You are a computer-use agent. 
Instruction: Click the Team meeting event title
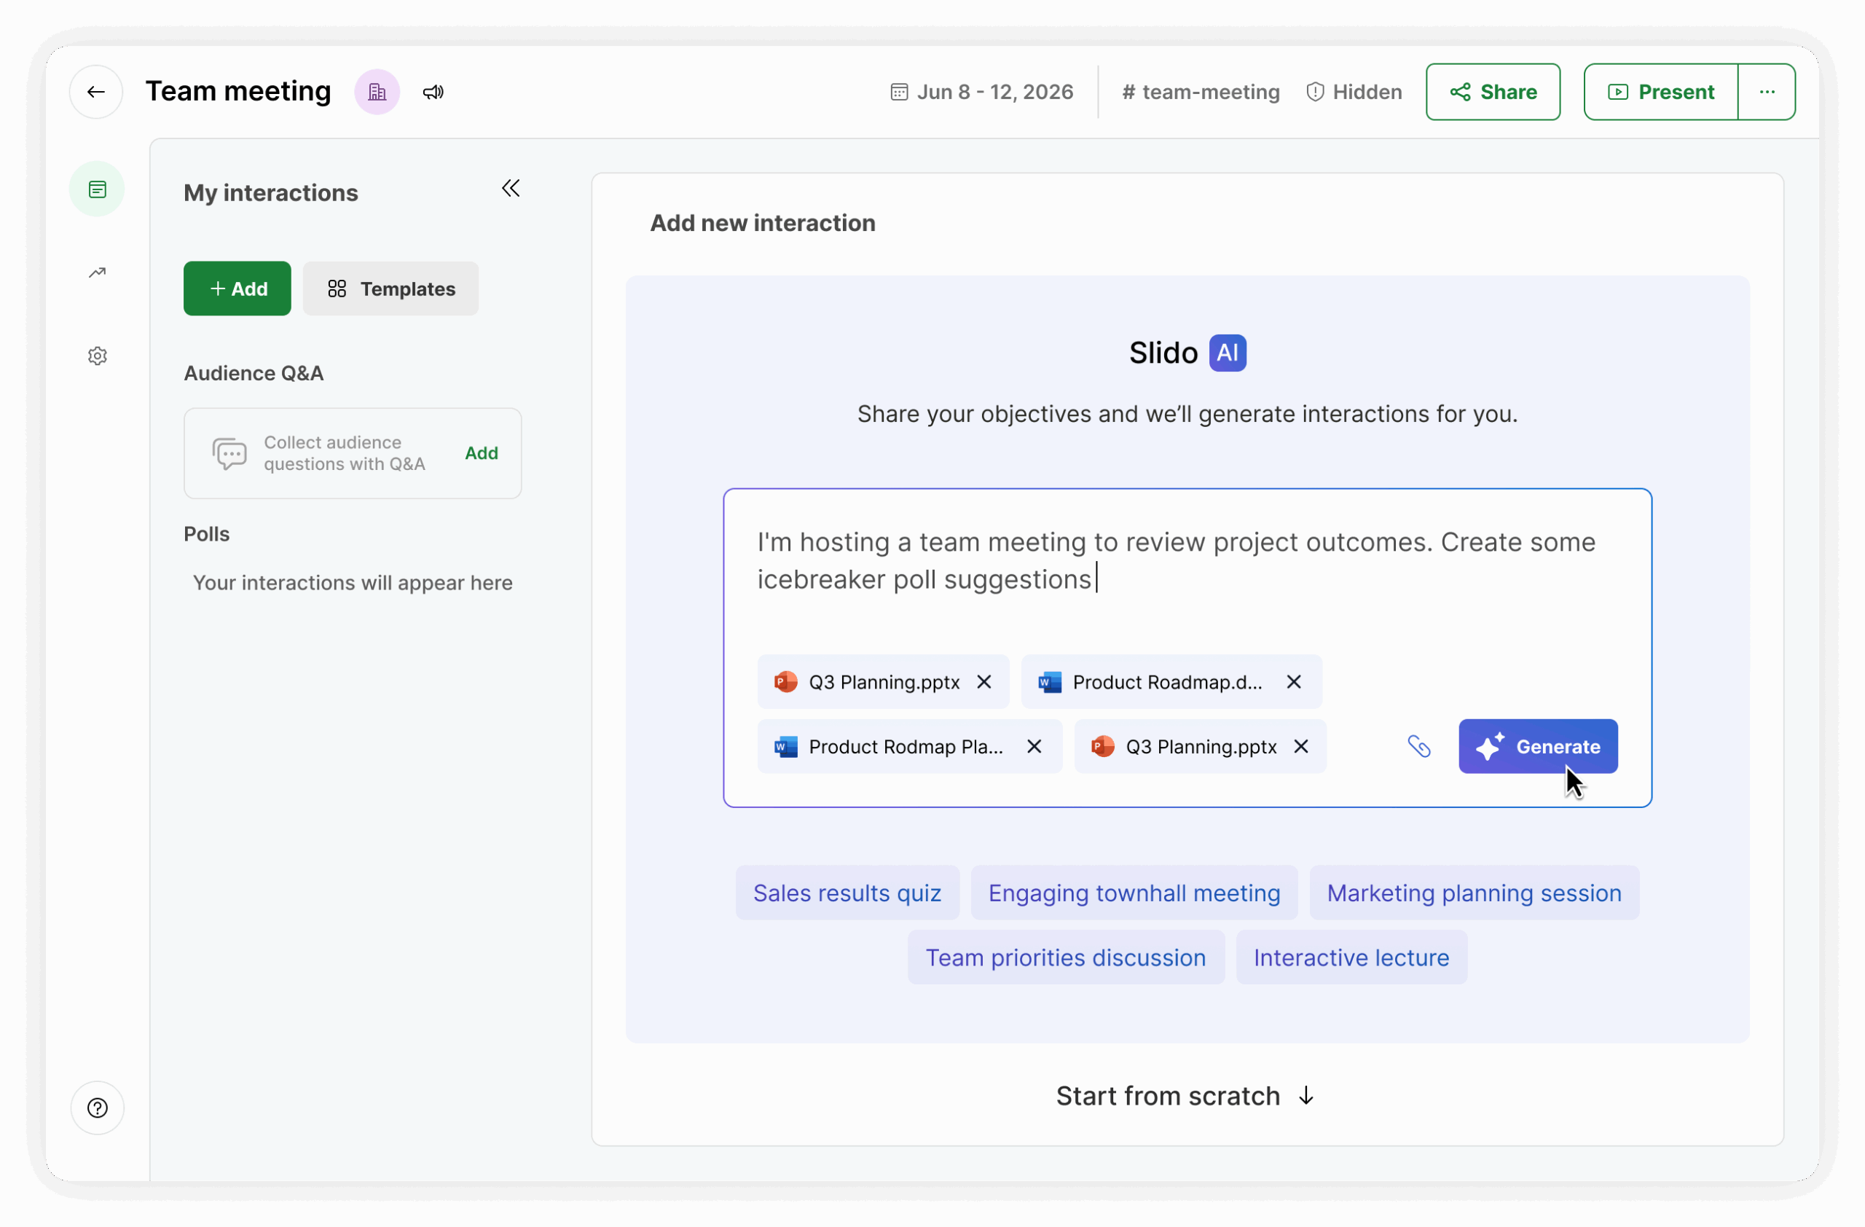tap(238, 92)
